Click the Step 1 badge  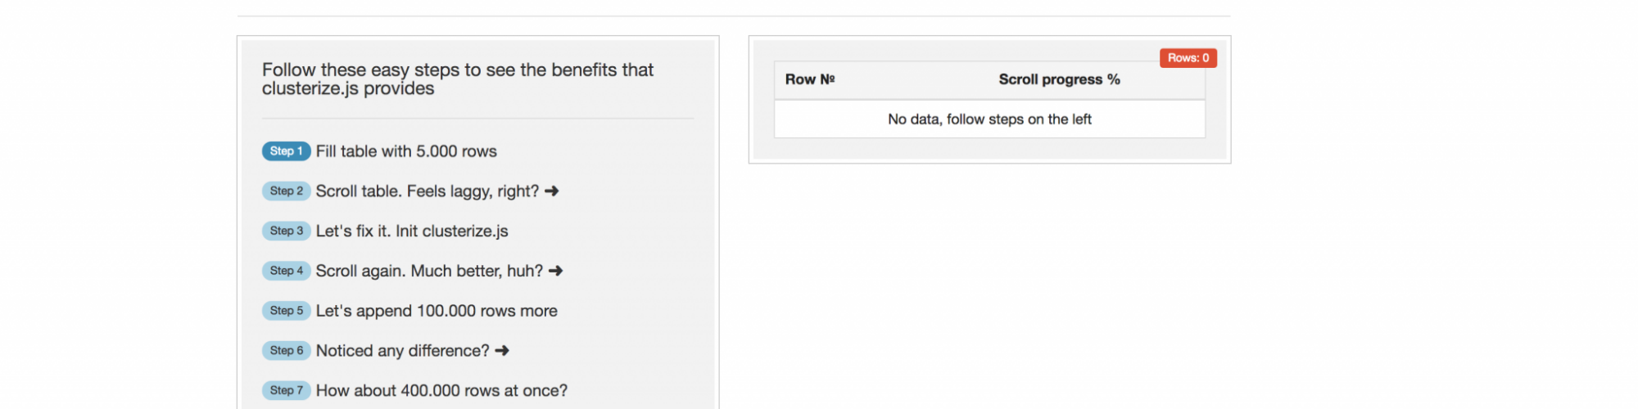tap(286, 151)
